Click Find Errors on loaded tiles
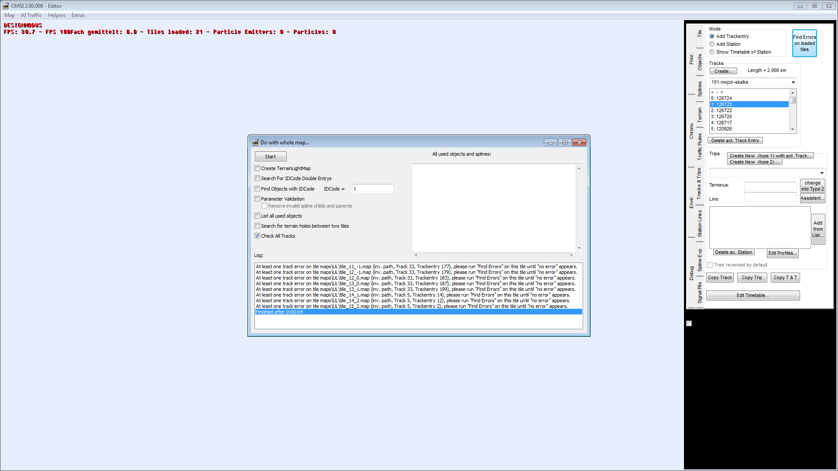This screenshot has height=471, width=838. click(804, 43)
